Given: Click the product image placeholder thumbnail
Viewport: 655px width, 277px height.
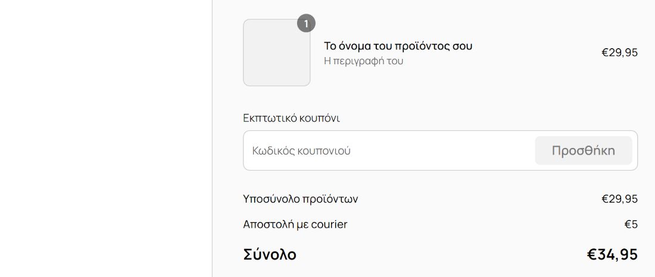Looking at the screenshot, I should [x=276, y=53].
